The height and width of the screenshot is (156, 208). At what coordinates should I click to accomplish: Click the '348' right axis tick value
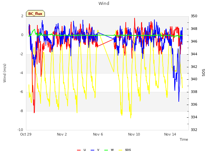pos(194,29)
